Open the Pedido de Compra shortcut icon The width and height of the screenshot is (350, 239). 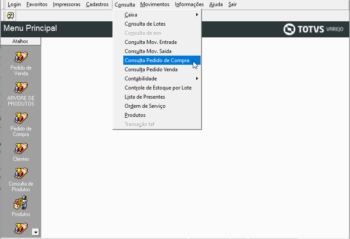[21, 118]
